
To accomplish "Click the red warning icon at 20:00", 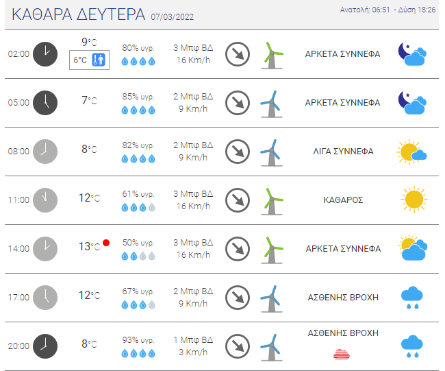I will (x=343, y=354).
